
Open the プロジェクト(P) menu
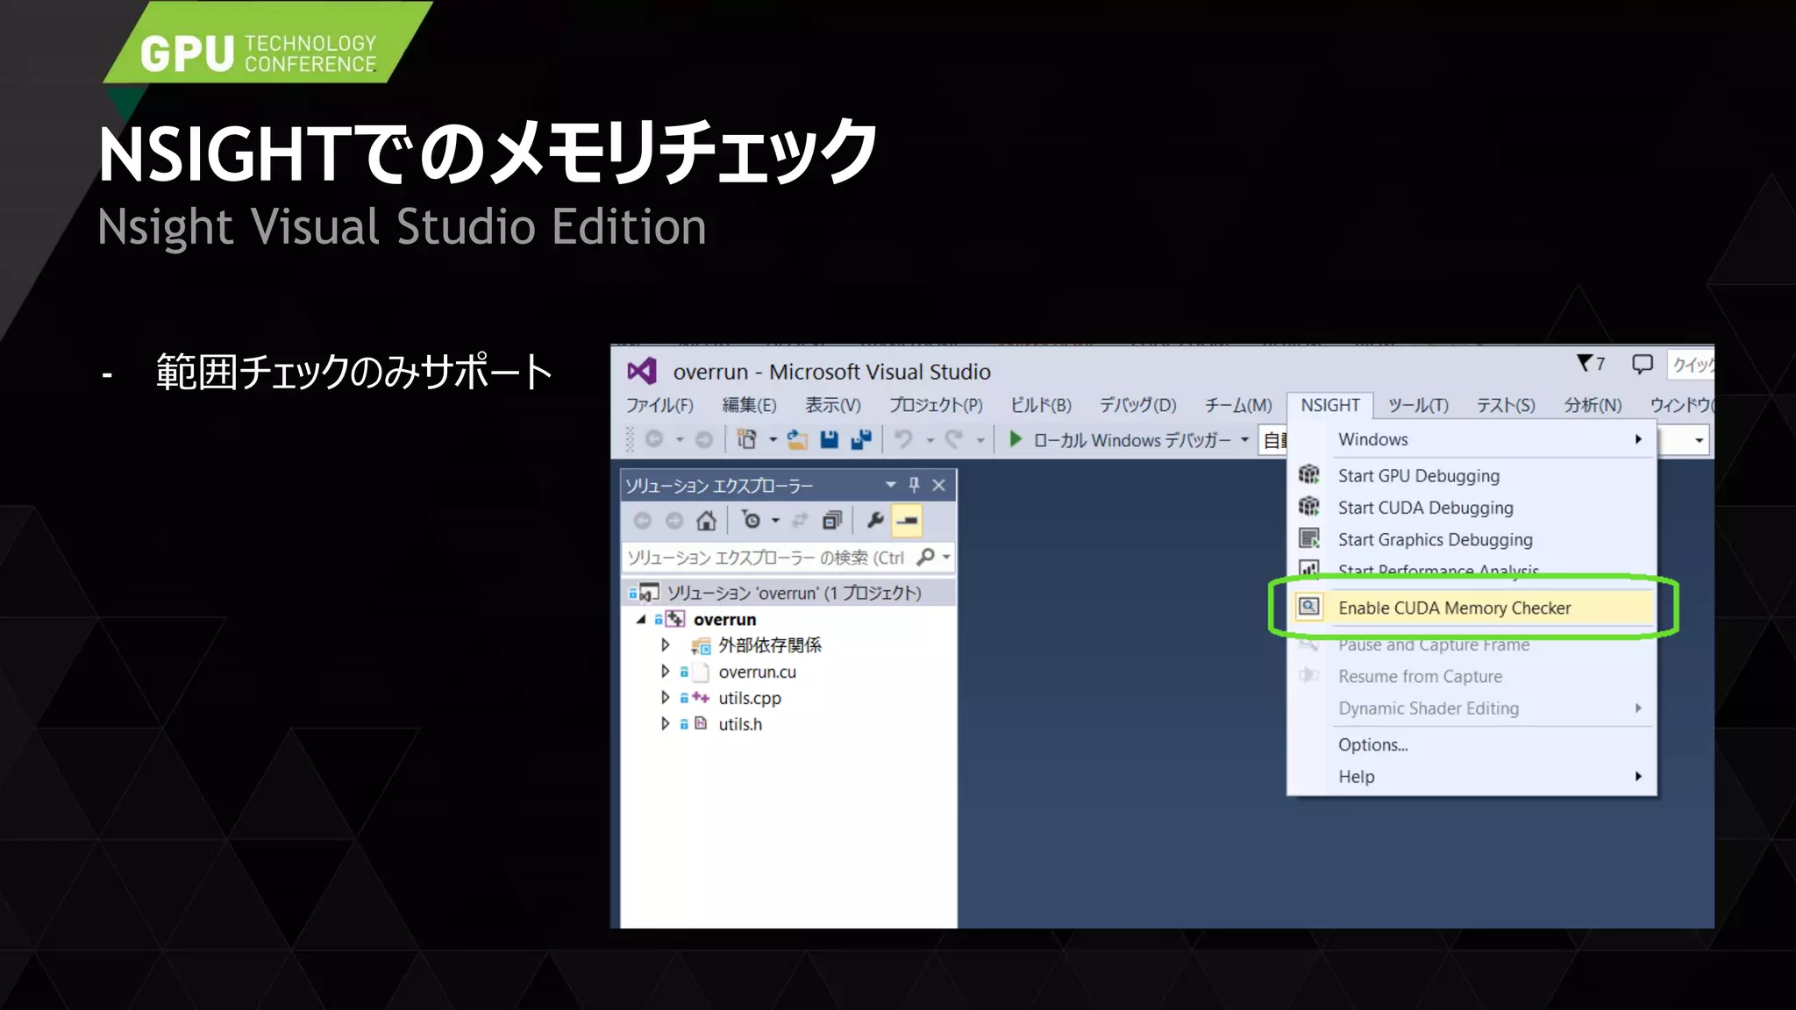(x=936, y=405)
